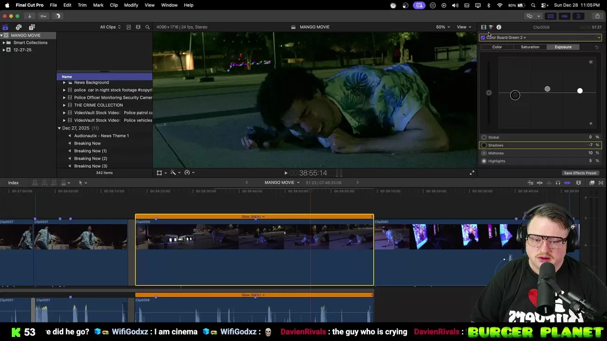Expand color correction list chevron at right

pyautogui.click(x=599, y=37)
